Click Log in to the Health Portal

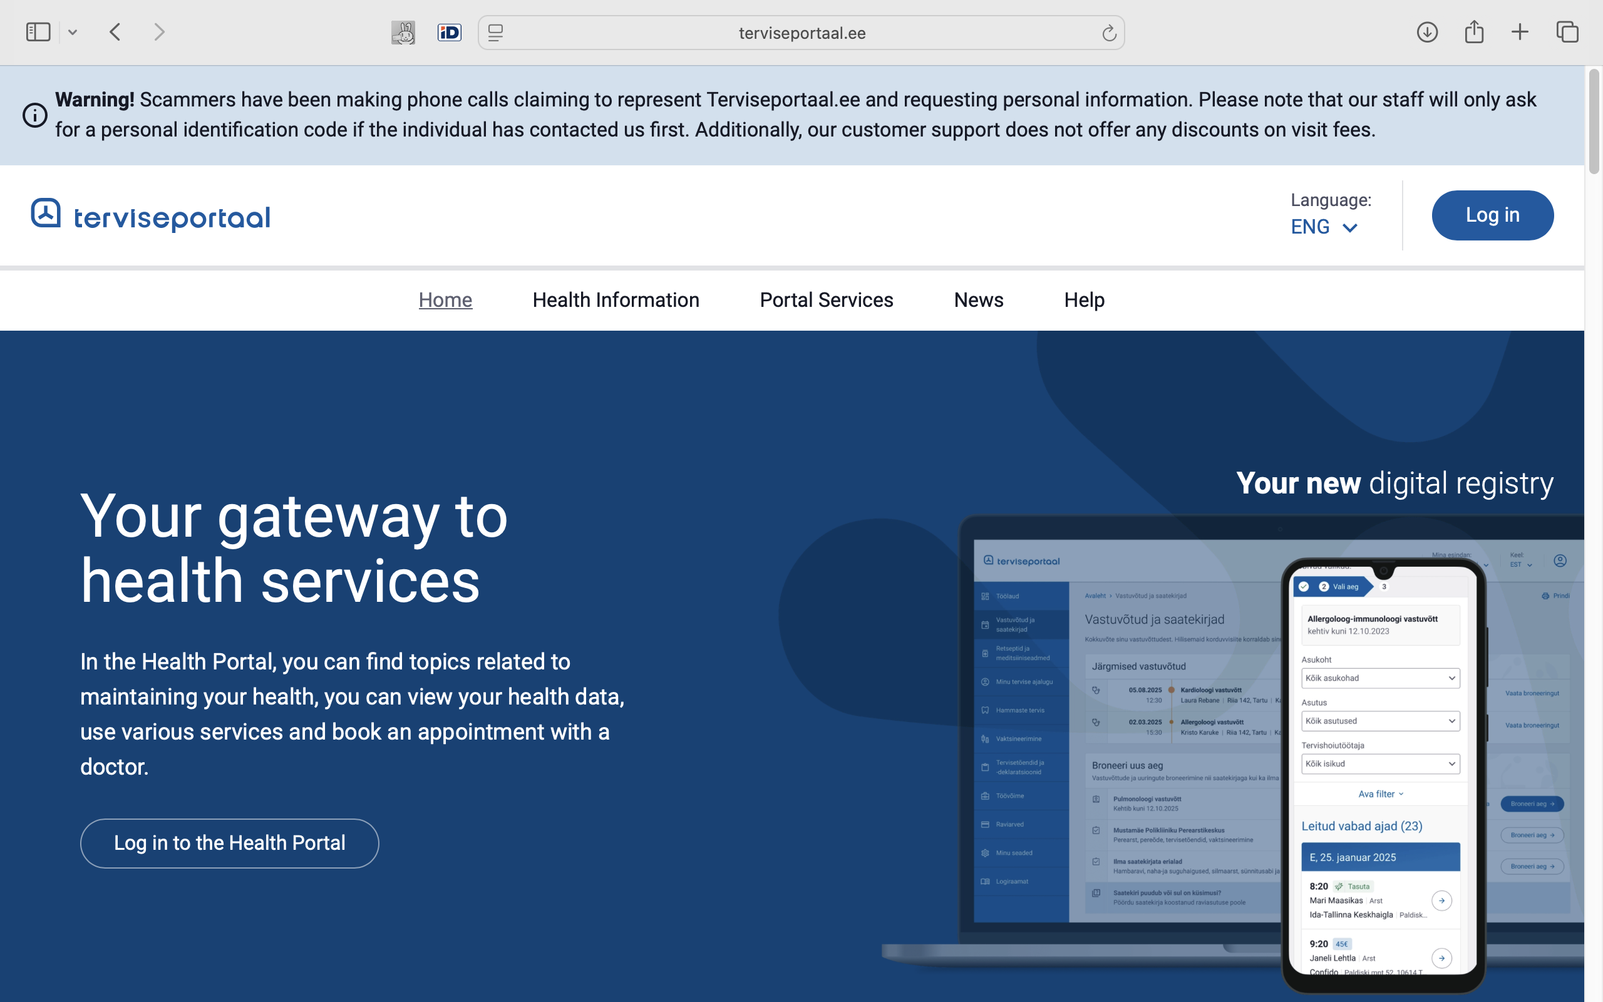pos(229,843)
